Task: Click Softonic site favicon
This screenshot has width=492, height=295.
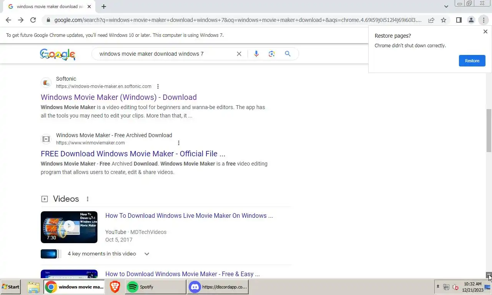Action: tap(46, 83)
